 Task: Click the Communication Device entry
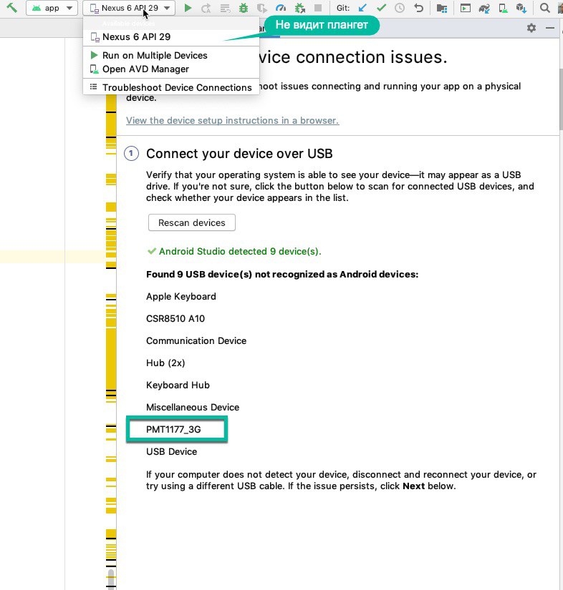196,341
